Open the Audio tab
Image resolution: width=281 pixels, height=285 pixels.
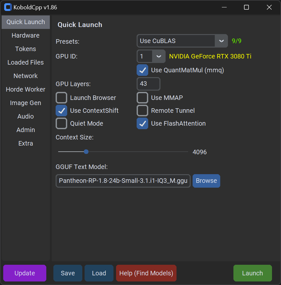click(26, 116)
